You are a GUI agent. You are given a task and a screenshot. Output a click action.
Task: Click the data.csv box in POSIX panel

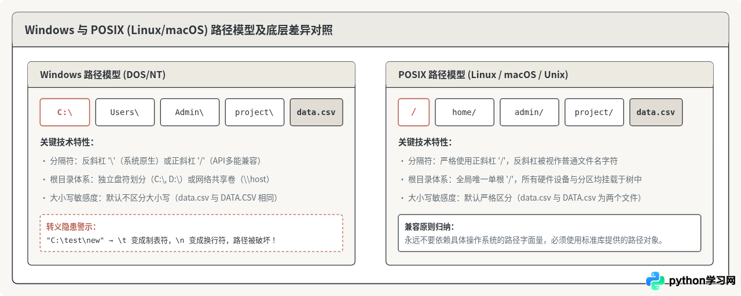pyautogui.click(x=656, y=112)
